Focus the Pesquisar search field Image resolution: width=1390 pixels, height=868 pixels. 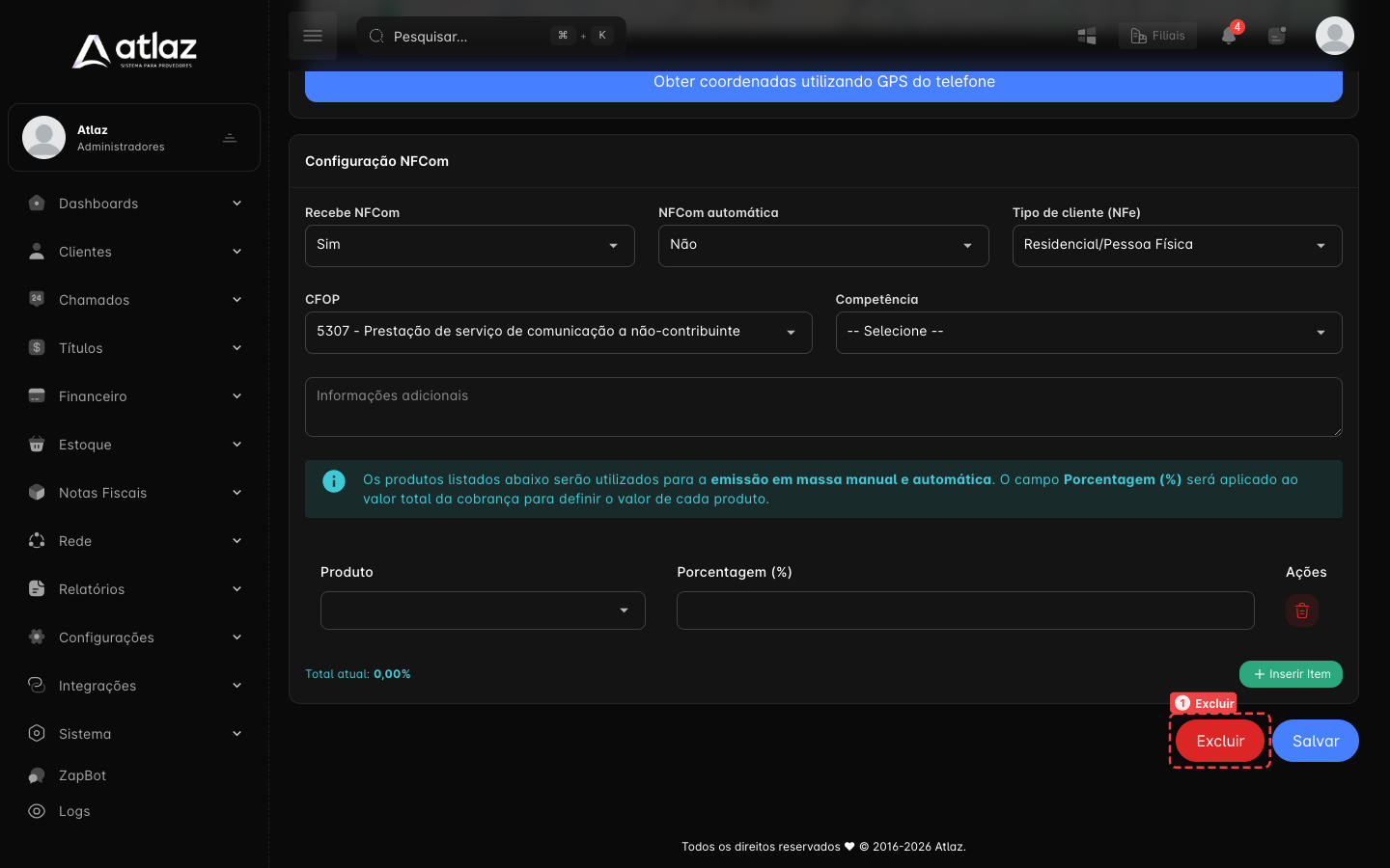click(x=491, y=36)
